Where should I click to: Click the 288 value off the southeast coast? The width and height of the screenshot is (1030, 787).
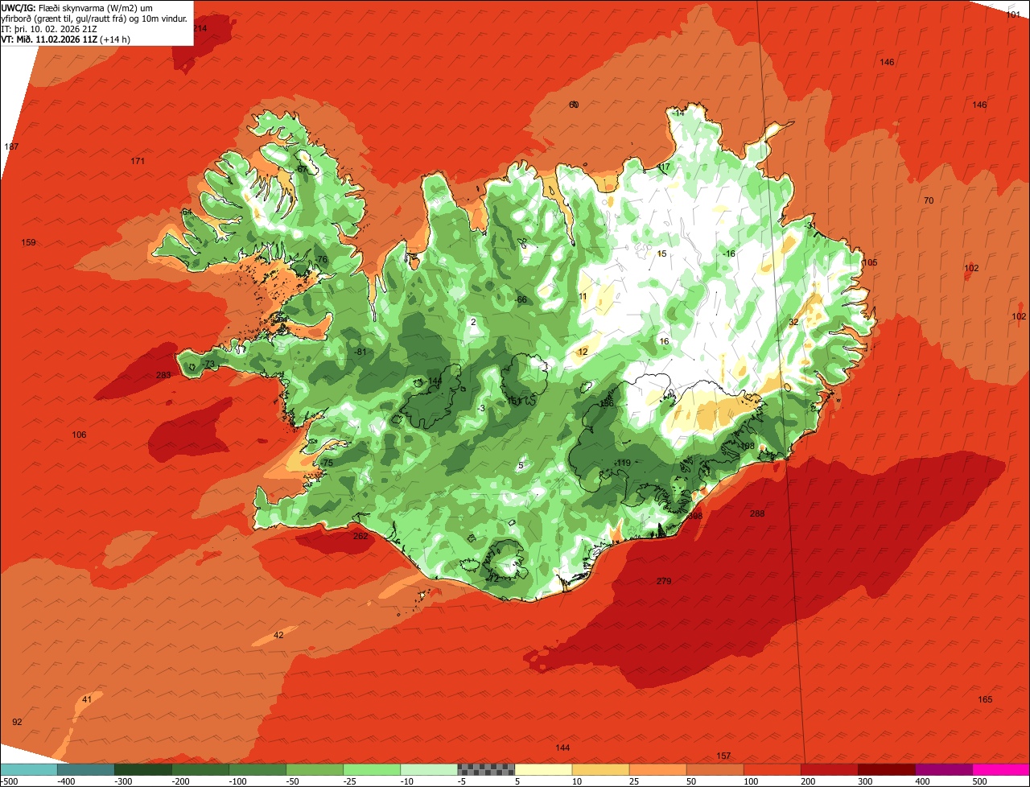pos(757,513)
